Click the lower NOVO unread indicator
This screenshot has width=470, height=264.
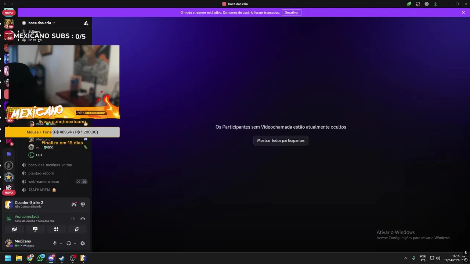pos(9,192)
